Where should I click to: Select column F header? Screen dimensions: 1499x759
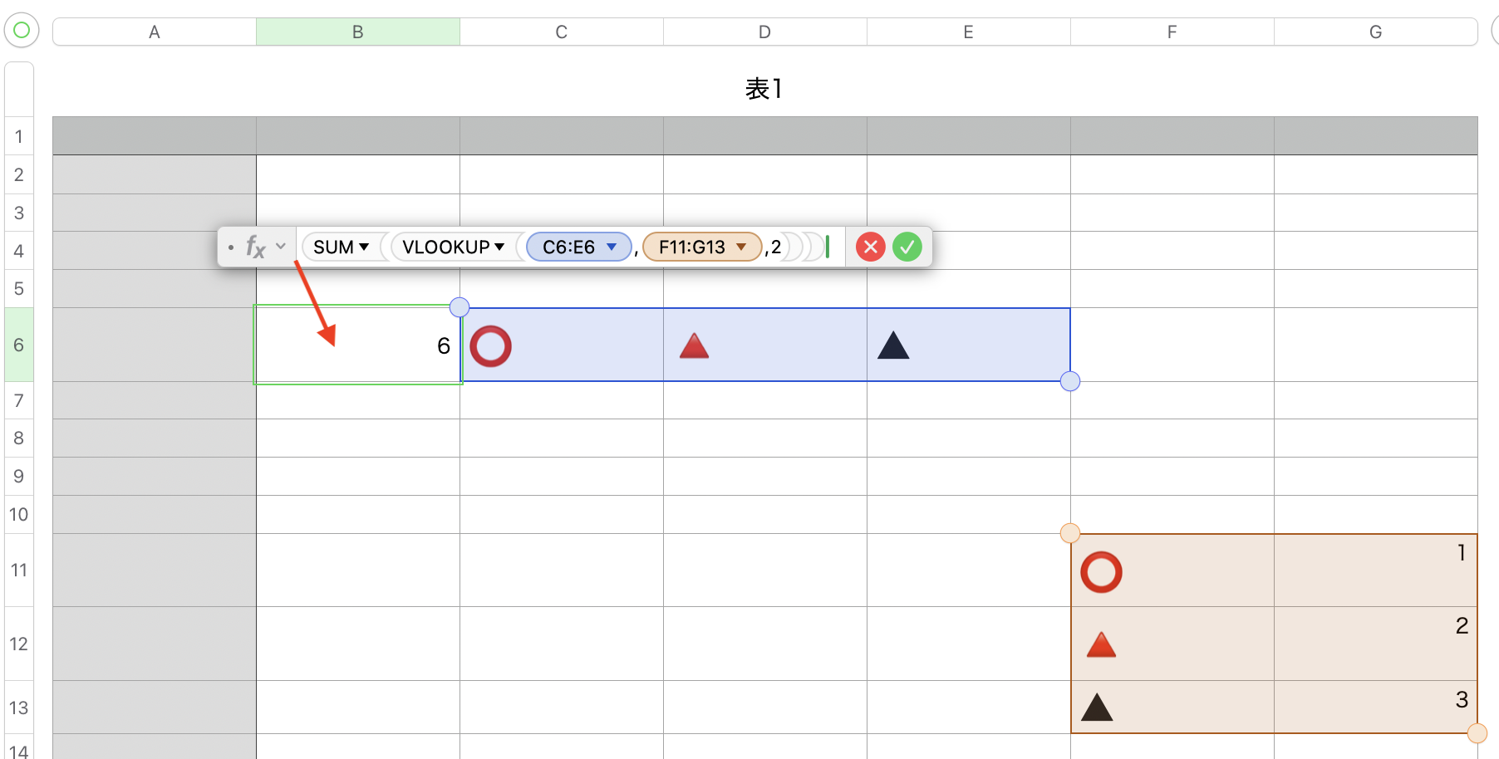coord(1172,32)
